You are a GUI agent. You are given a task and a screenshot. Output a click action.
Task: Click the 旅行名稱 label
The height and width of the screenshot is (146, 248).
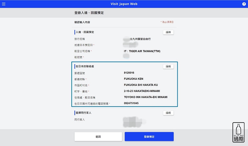[x=79, y=39]
